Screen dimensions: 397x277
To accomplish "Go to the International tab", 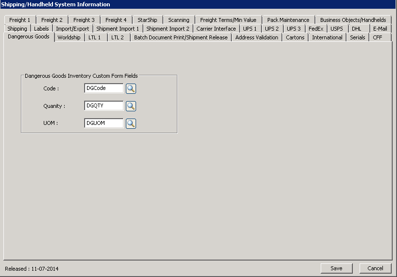I will (327, 37).
